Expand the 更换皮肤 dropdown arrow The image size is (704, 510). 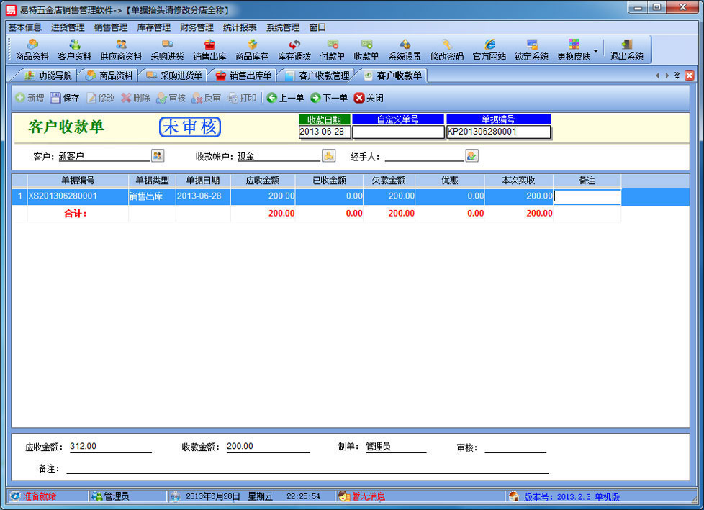(596, 50)
